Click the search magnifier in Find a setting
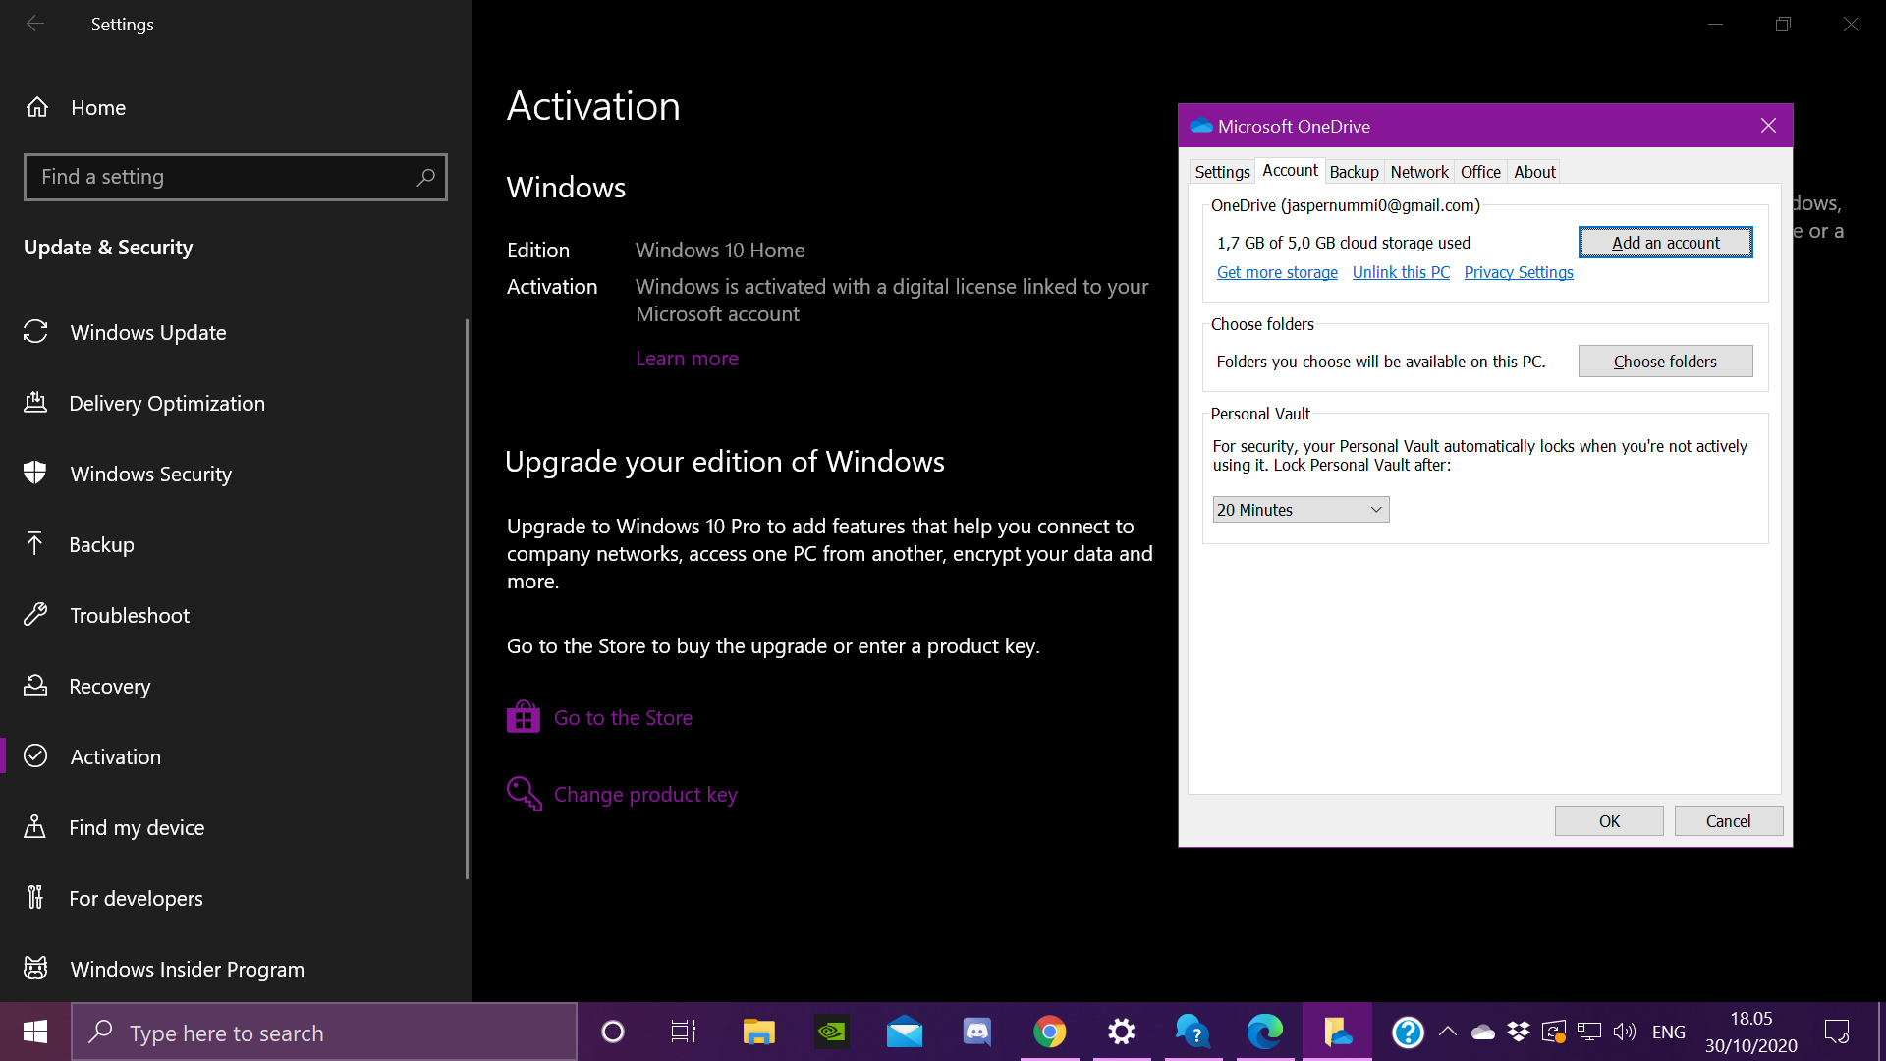 425,177
